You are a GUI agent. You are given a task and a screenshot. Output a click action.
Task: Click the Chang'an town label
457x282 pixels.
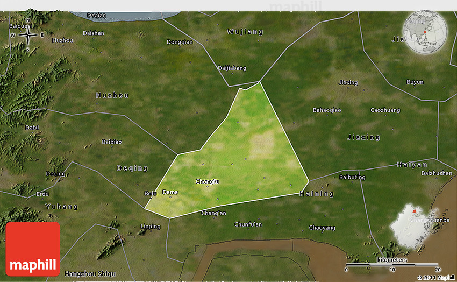pyautogui.click(x=213, y=214)
